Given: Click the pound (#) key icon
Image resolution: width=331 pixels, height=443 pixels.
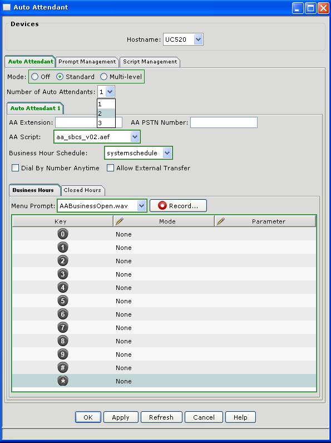Looking at the screenshot, I should click(x=63, y=368).
